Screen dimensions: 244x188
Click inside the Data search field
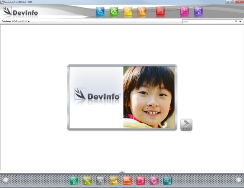(208, 22)
